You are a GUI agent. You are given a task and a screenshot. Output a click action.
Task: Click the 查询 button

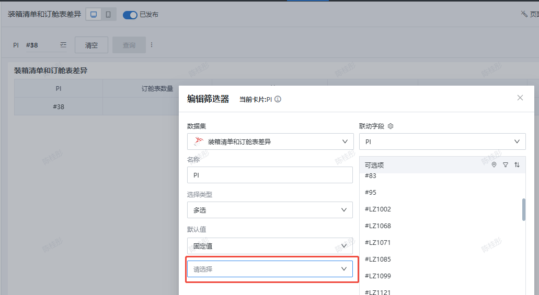(129, 45)
